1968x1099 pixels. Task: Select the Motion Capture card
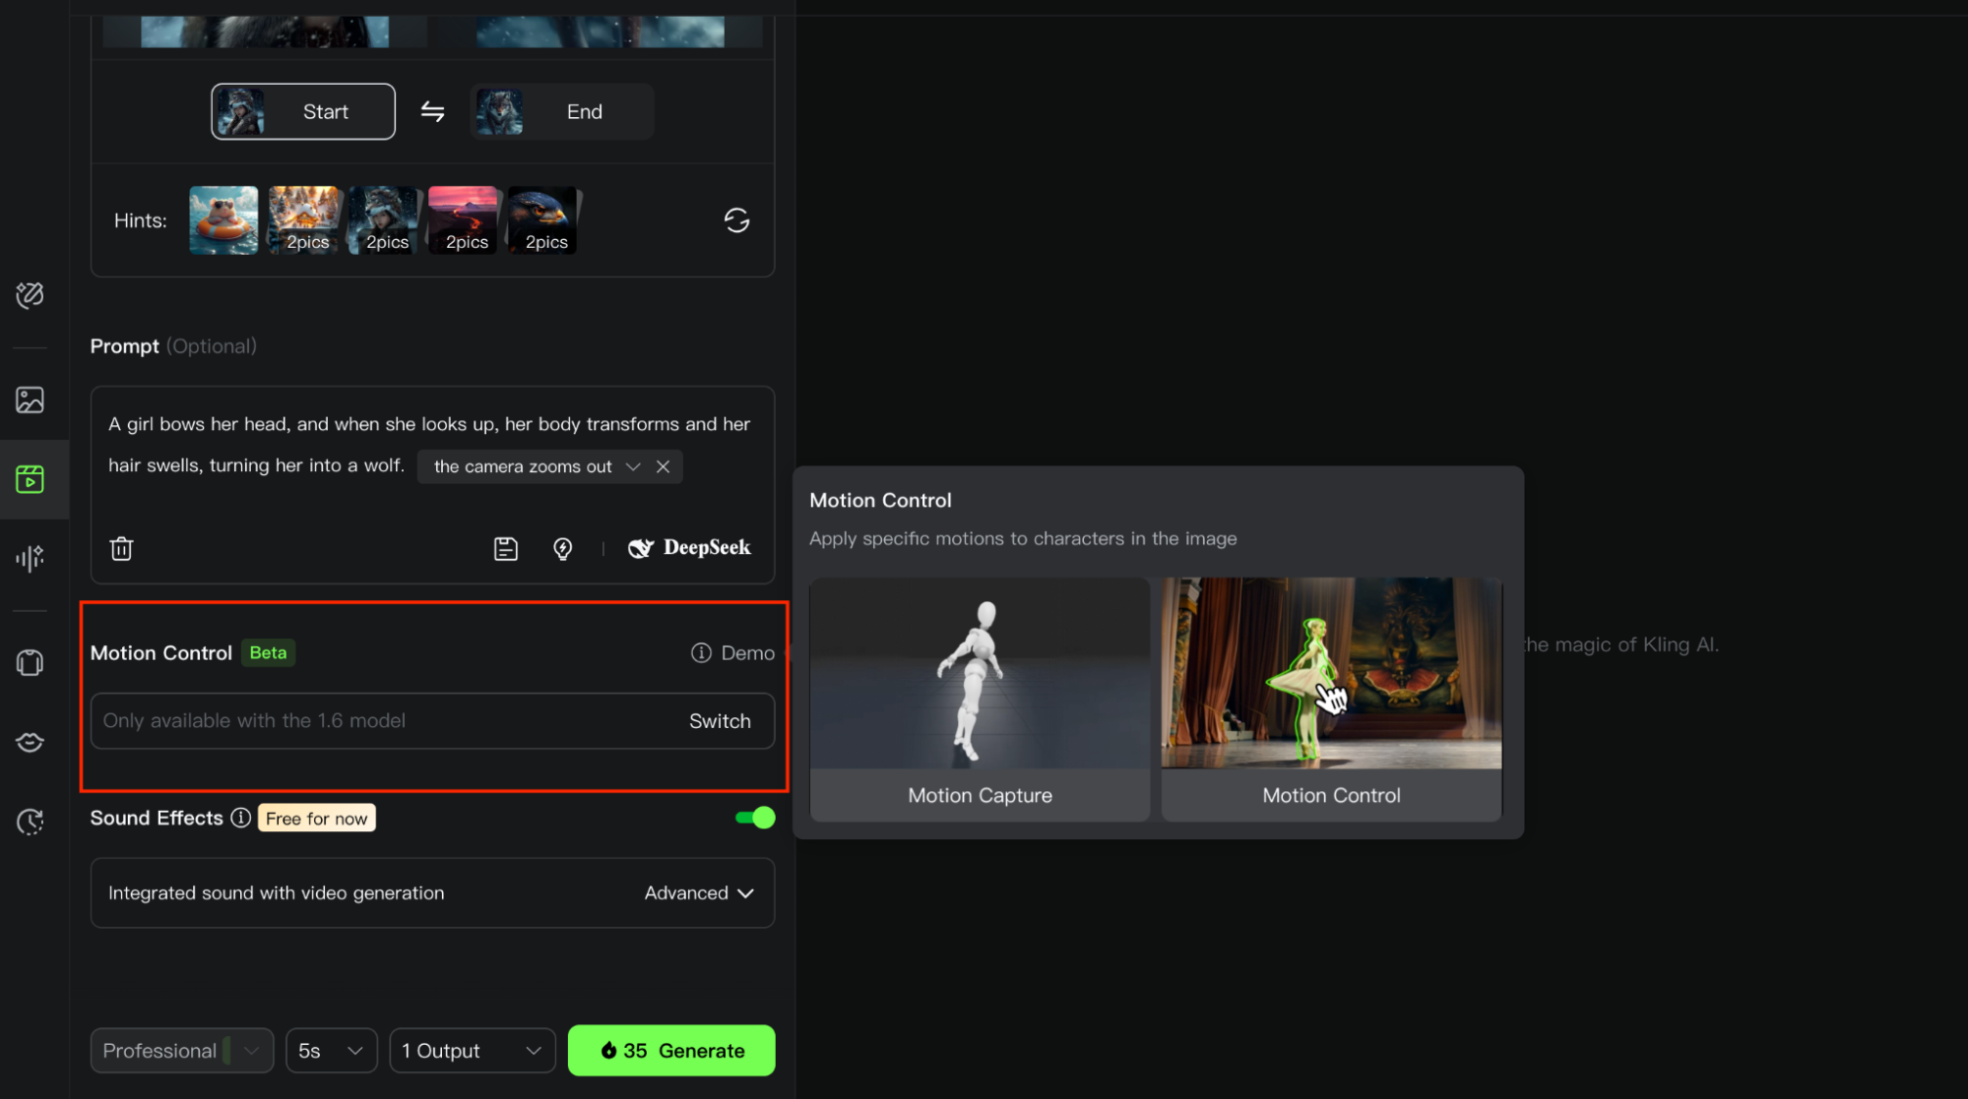coord(980,700)
